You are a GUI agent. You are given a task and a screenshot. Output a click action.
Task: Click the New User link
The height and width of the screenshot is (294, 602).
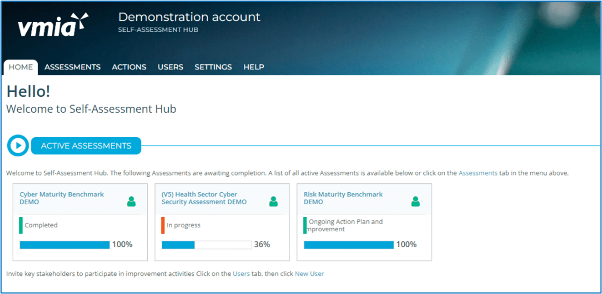(x=310, y=274)
